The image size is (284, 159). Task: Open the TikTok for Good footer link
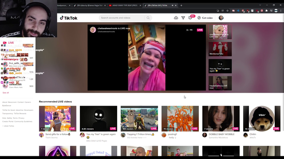coord(9,110)
